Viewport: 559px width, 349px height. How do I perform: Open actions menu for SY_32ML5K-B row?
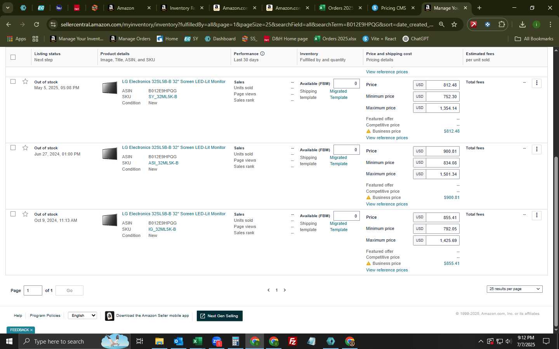click(536, 83)
